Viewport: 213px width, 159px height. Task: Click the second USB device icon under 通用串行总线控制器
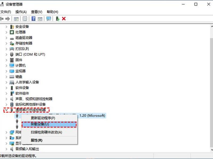[x=17, y=121]
